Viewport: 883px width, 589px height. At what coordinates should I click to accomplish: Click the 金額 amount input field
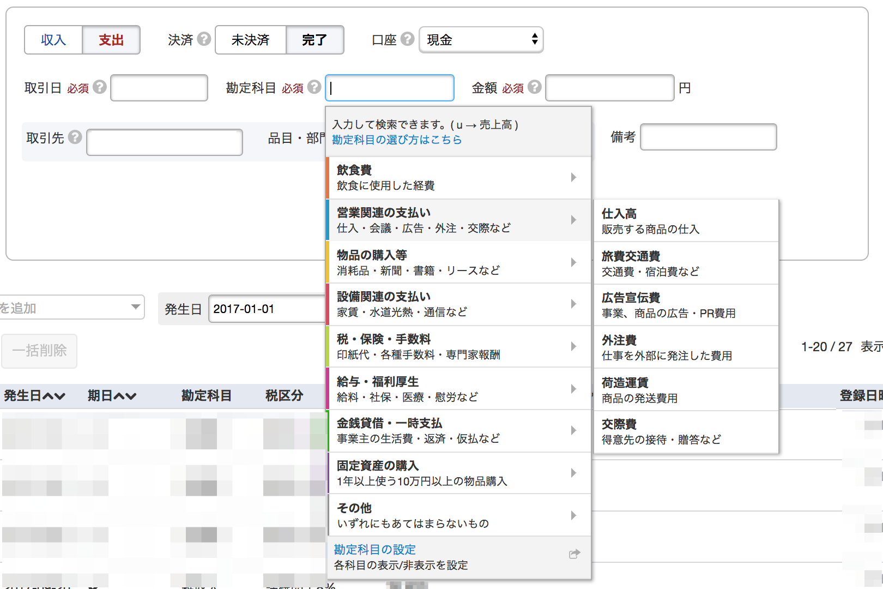click(x=609, y=88)
